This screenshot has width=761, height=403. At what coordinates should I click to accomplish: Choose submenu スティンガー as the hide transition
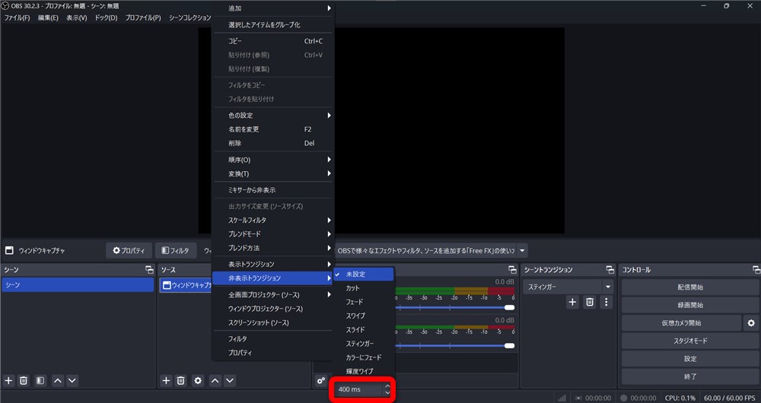(x=363, y=344)
